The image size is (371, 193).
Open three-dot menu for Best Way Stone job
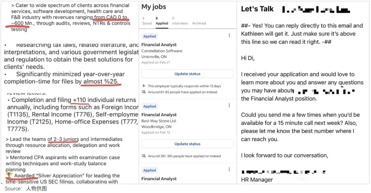(229, 105)
